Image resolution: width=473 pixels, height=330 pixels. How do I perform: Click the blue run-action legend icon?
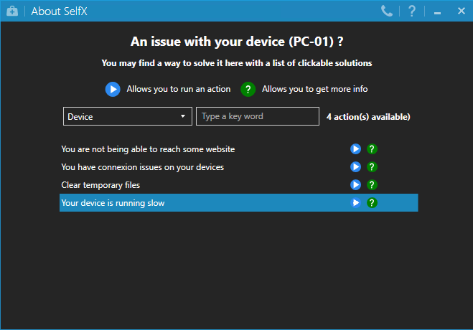pyautogui.click(x=113, y=89)
